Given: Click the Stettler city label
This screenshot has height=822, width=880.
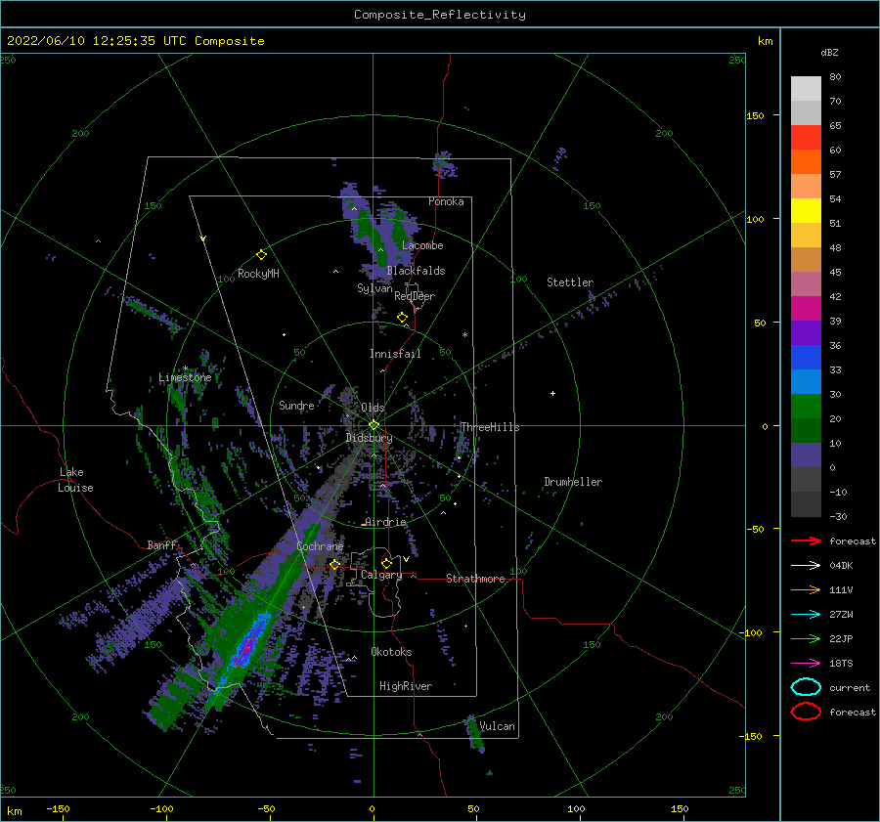Looking at the screenshot, I should click(570, 282).
